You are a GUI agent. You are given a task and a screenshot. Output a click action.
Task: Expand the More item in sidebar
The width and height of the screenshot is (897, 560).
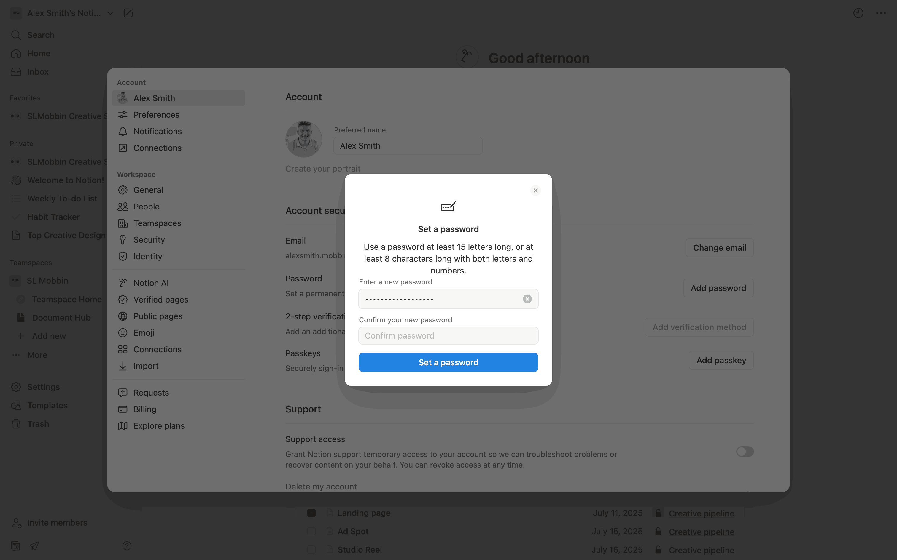(x=37, y=355)
